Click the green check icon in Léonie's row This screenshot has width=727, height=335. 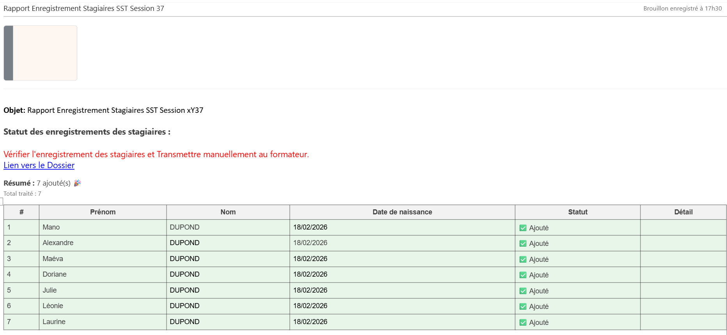523,307
